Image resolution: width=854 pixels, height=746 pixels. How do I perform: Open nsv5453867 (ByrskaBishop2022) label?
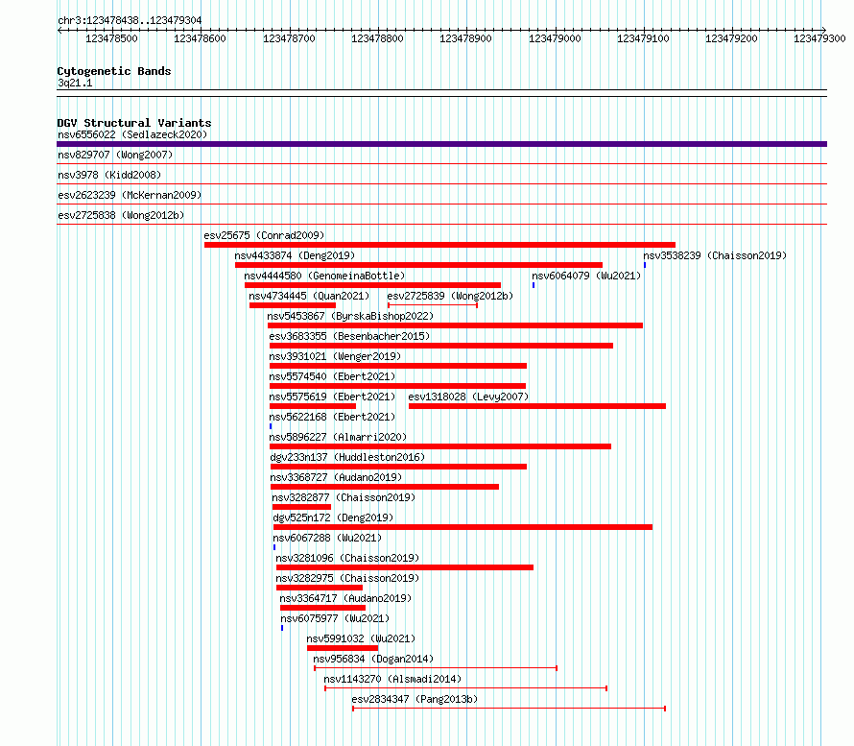350,316
